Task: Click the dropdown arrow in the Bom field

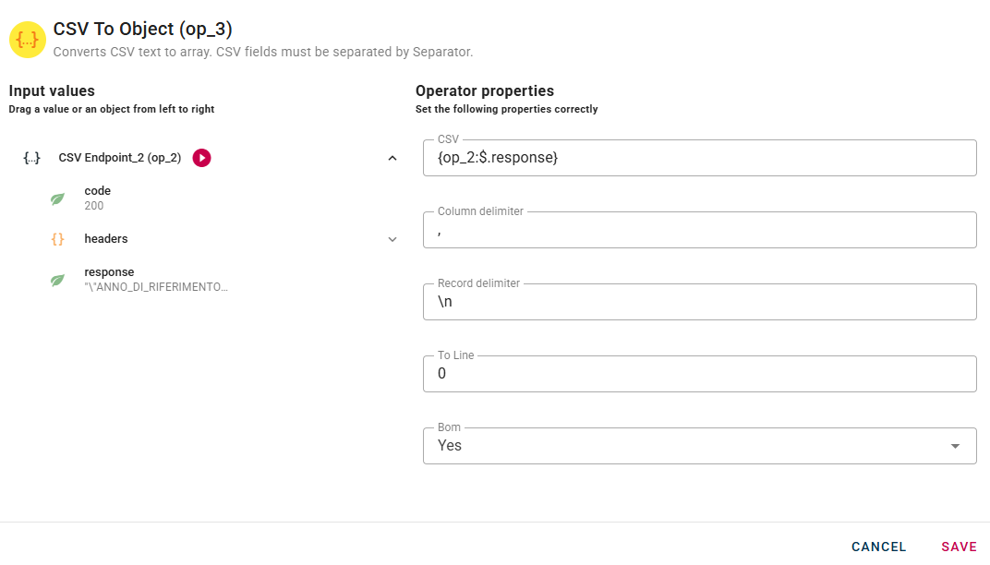Action: pos(955,447)
